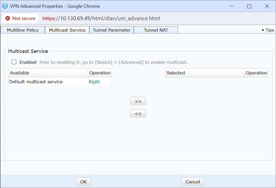The image size is (276, 188).
Task: Click the Available column header
Action: (48, 73)
